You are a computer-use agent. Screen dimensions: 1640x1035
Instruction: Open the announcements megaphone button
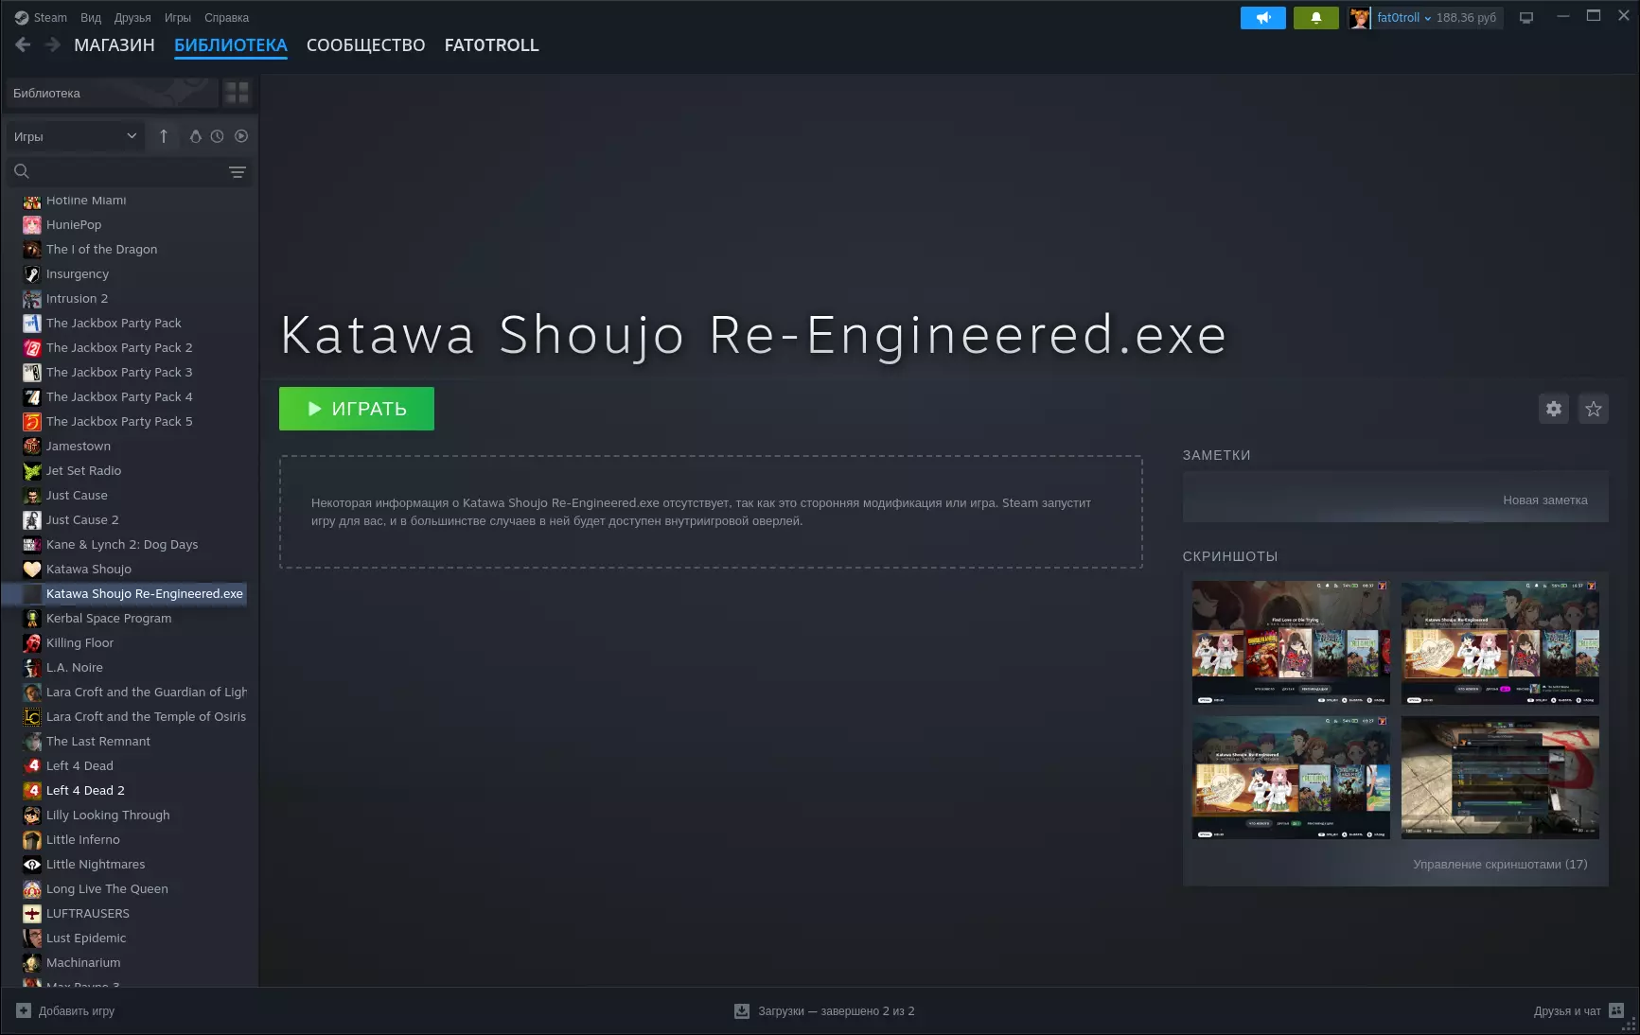click(1263, 18)
